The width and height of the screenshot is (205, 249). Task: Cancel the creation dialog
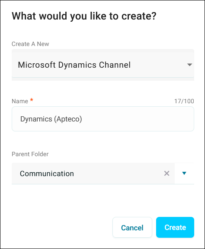(132, 227)
